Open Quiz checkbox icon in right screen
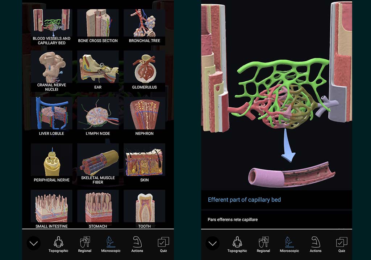Viewport: 371px width, 260px height. [x=342, y=244]
